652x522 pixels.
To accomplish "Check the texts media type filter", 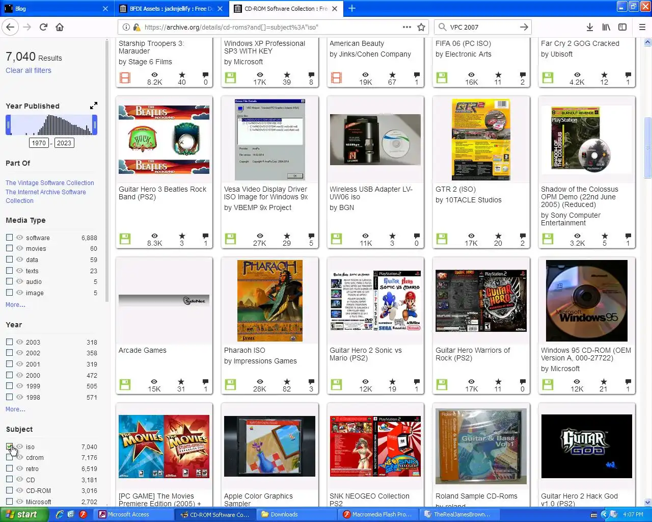I will tap(9, 271).
